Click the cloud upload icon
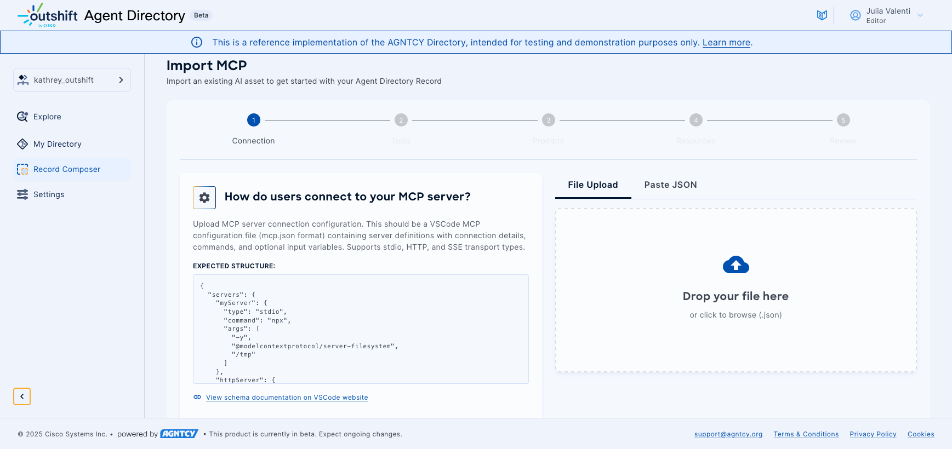This screenshot has height=449, width=952. 736,265
